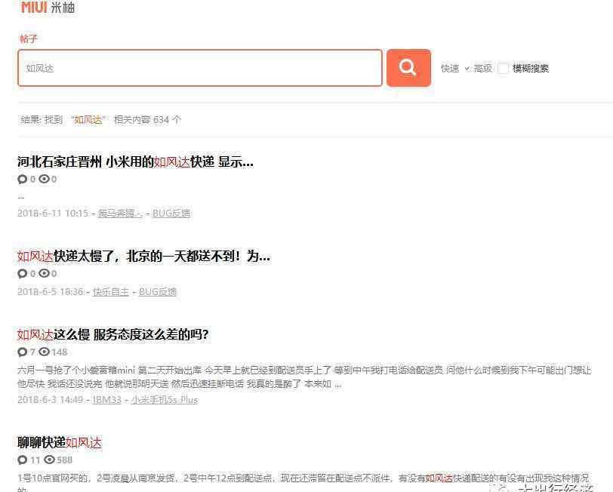Click comment count 11 on 聊聊快递如风达 post
Viewport: 613px width, 492px height.
tap(35, 460)
